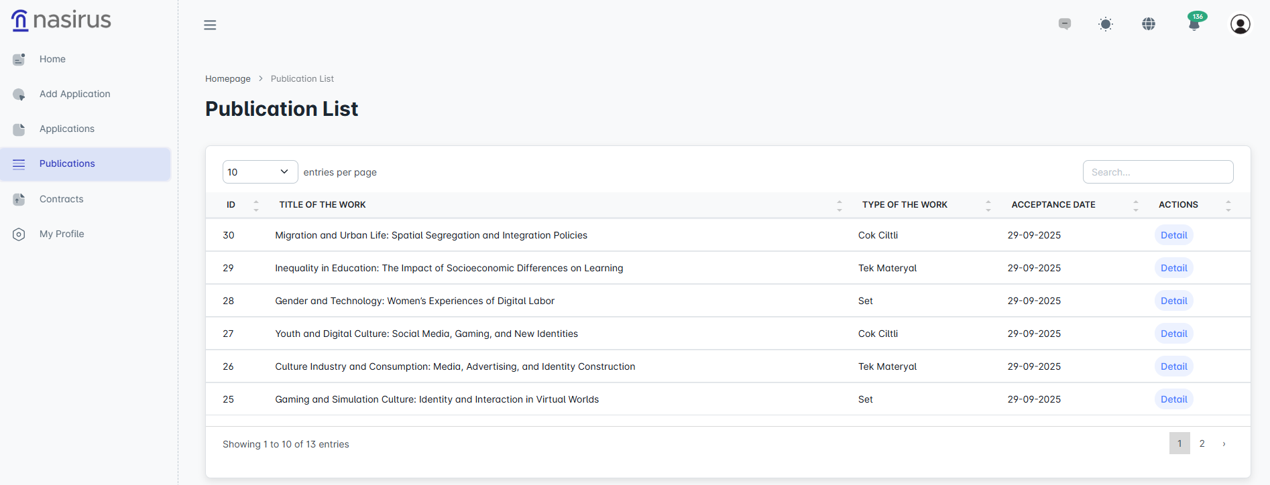Screen dimensions: 1270x485
Task: Click the Search input field
Action: [x=1157, y=172]
